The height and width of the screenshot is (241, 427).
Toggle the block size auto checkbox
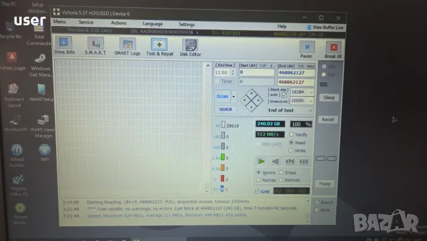pos(284,95)
